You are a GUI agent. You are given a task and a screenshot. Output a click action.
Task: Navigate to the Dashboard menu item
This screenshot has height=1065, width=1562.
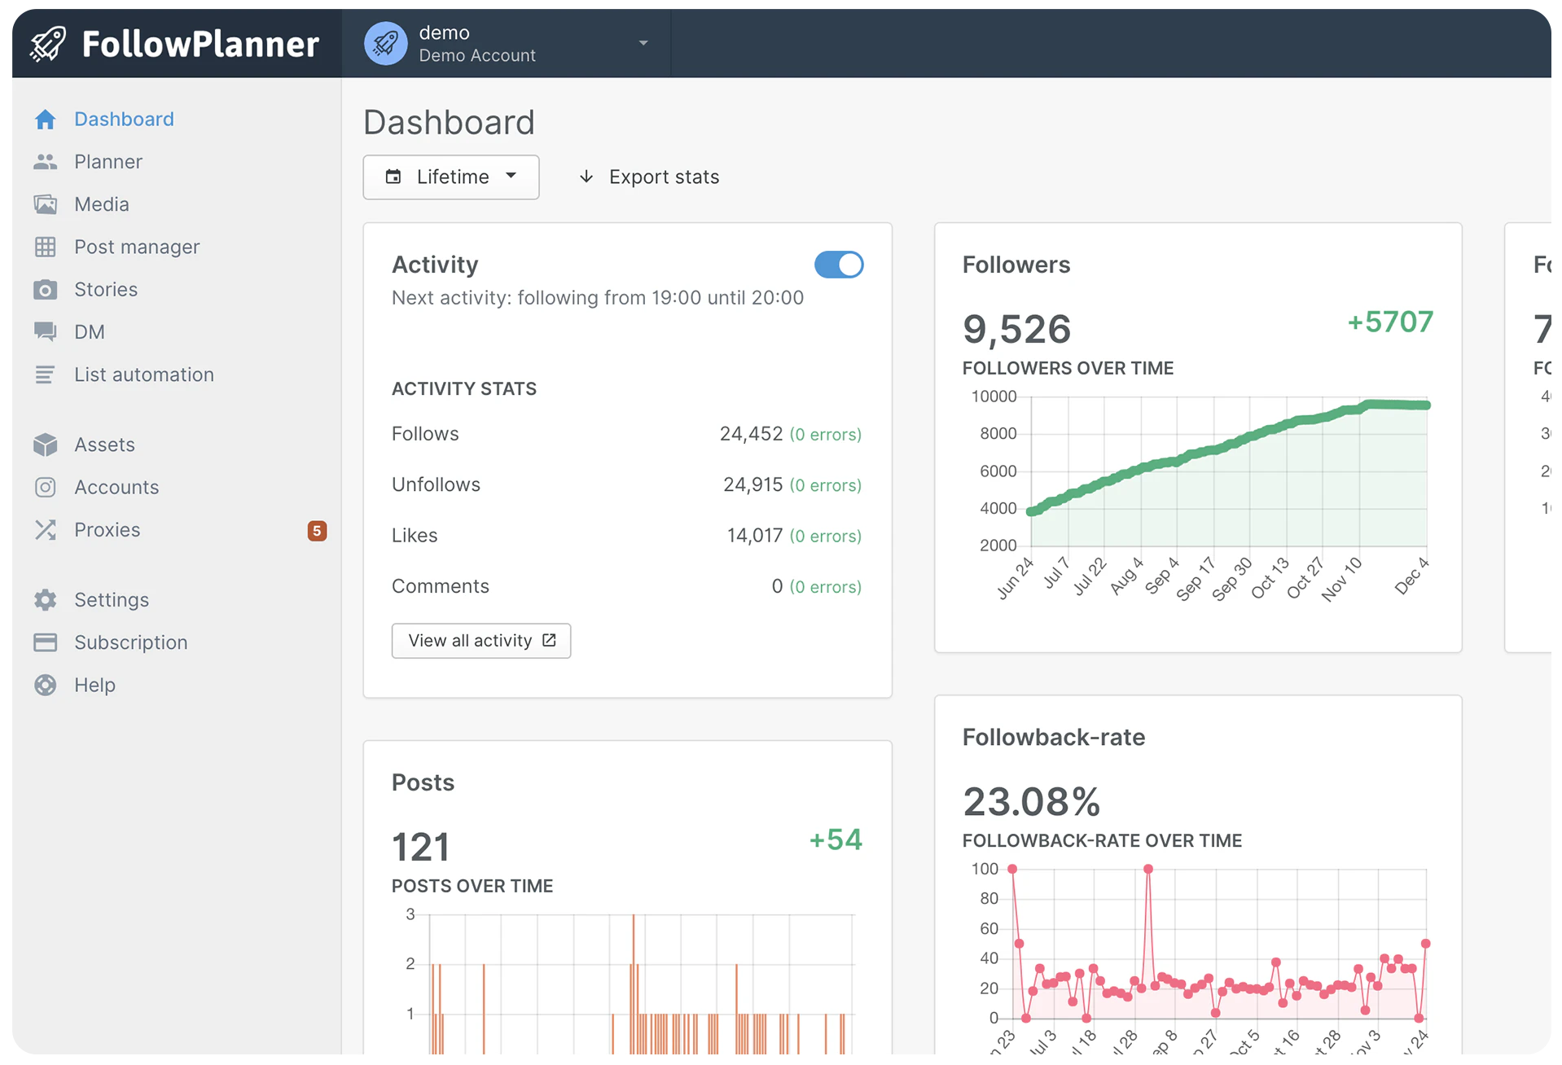tap(124, 119)
